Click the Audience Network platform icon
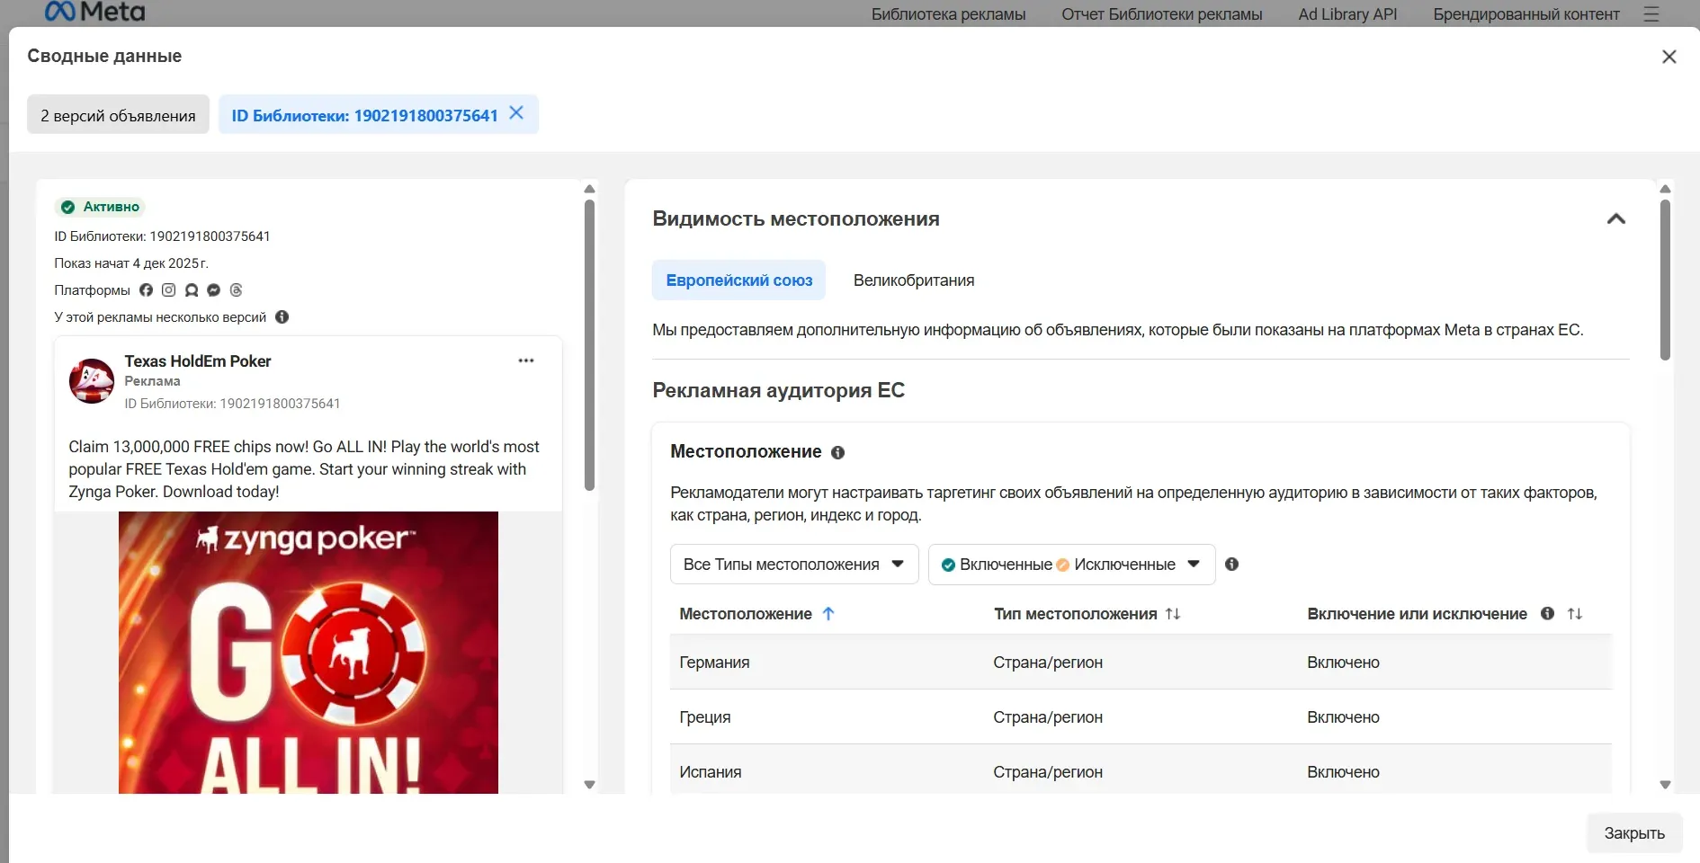The width and height of the screenshot is (1700, 863). [x=190, y=289]
